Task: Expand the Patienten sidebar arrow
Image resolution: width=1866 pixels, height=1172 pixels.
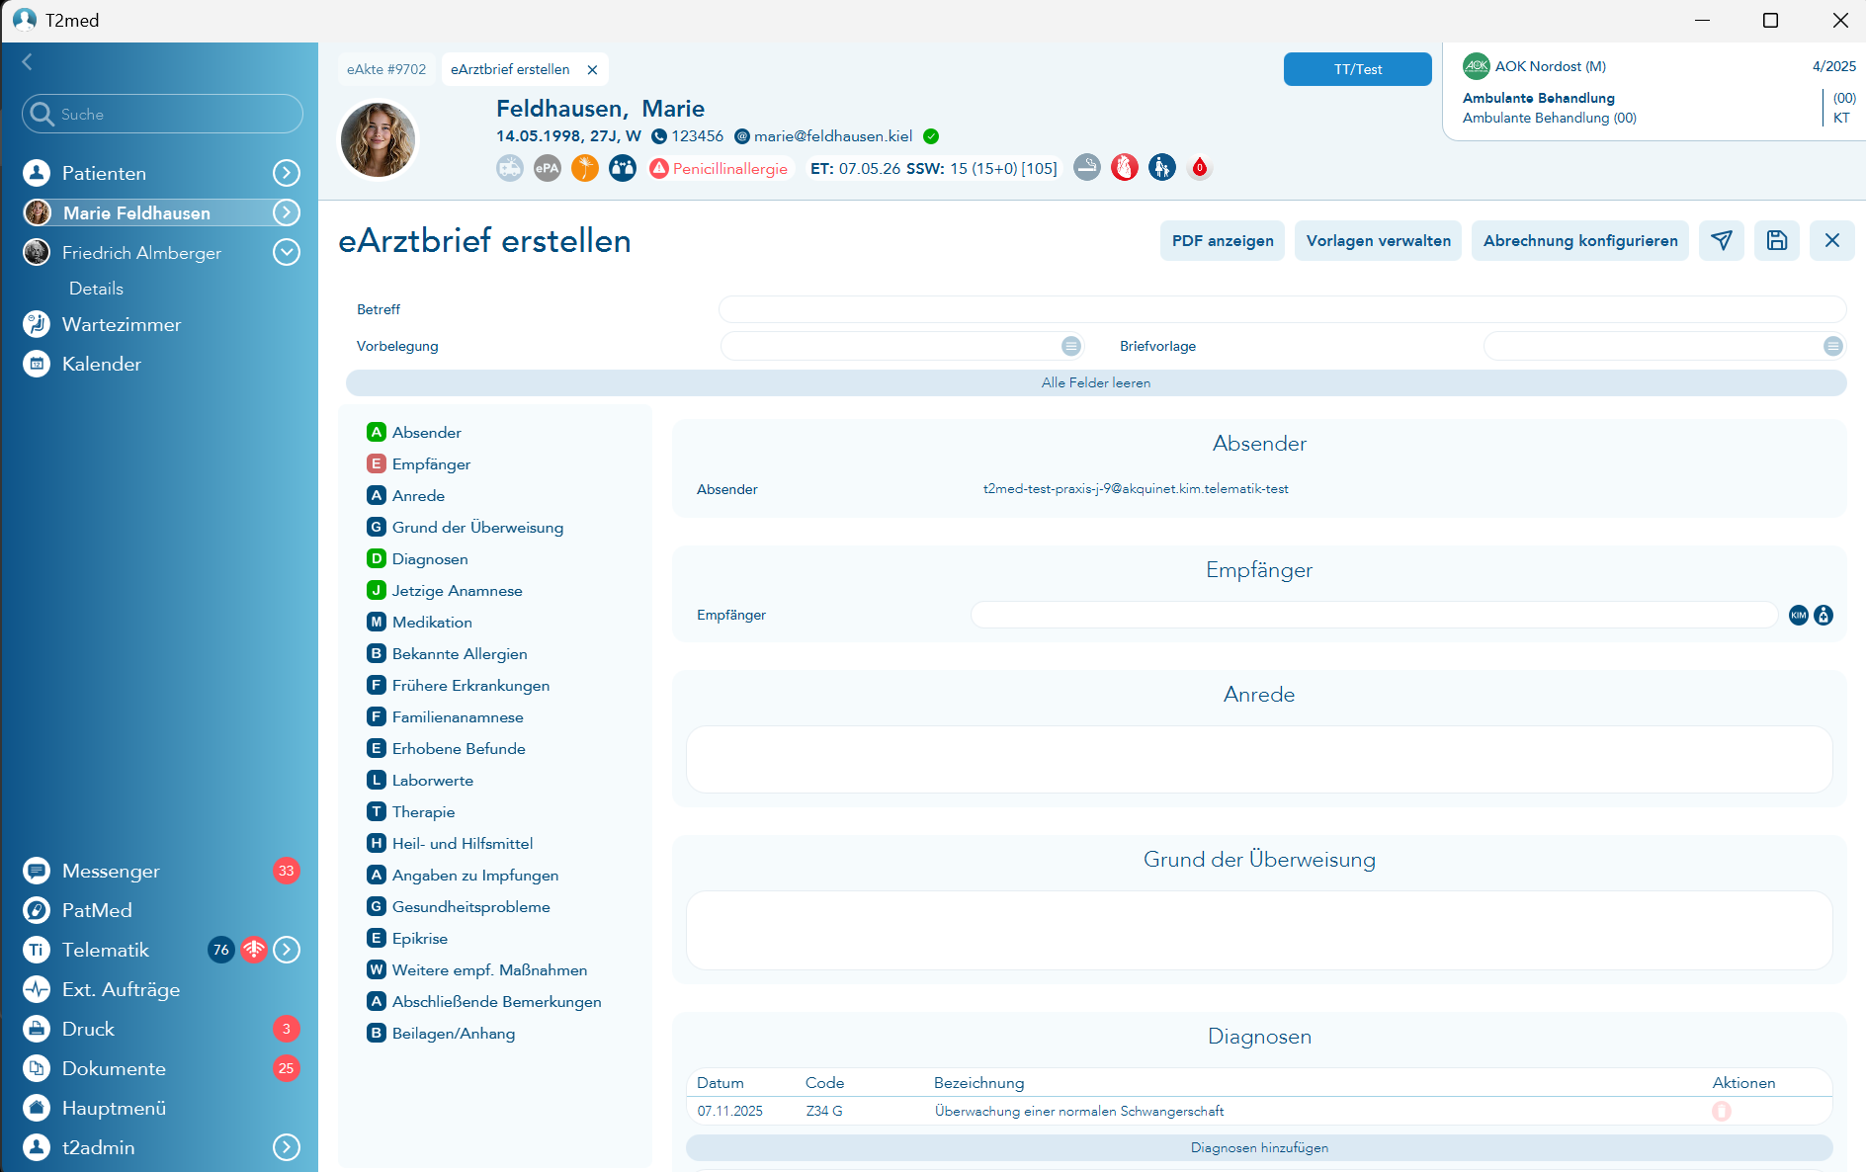Action: coord(287,173)
